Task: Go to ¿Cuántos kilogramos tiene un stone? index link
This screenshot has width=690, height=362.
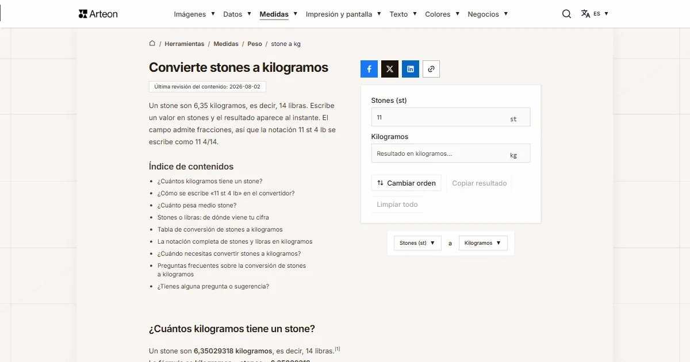Action: [210, 181]
